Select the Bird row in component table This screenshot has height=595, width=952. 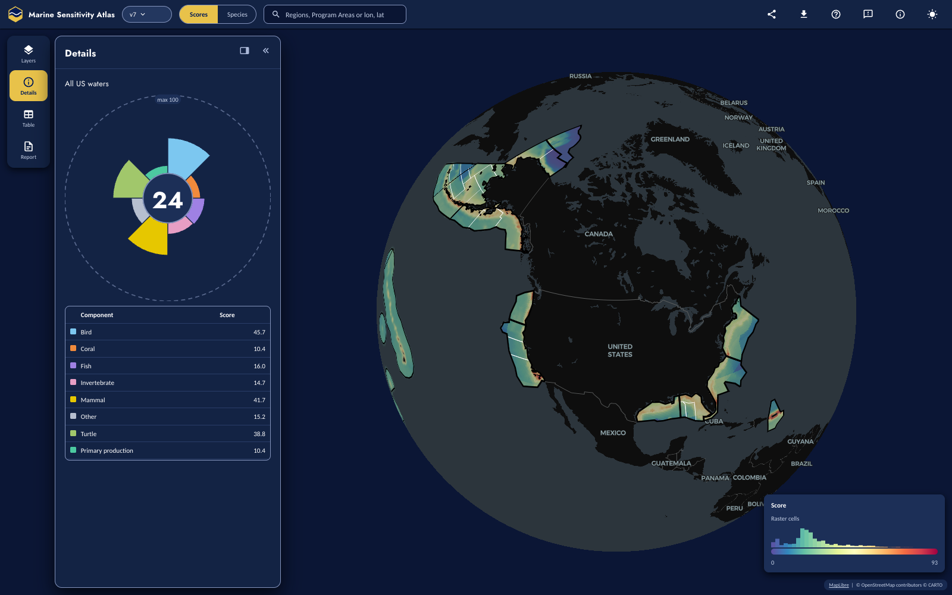168,332
